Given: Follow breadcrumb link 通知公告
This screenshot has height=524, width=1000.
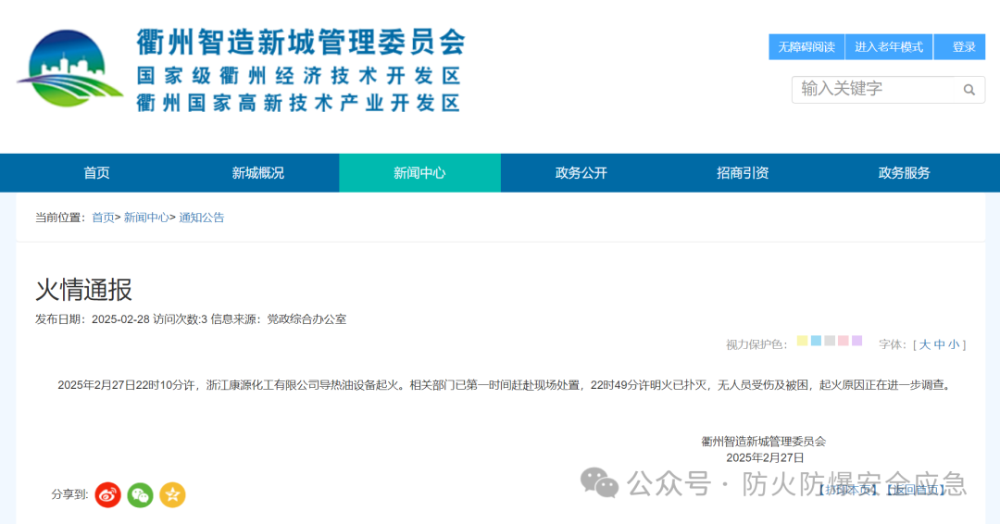Looking at the screenshot, I should (202, 218).
